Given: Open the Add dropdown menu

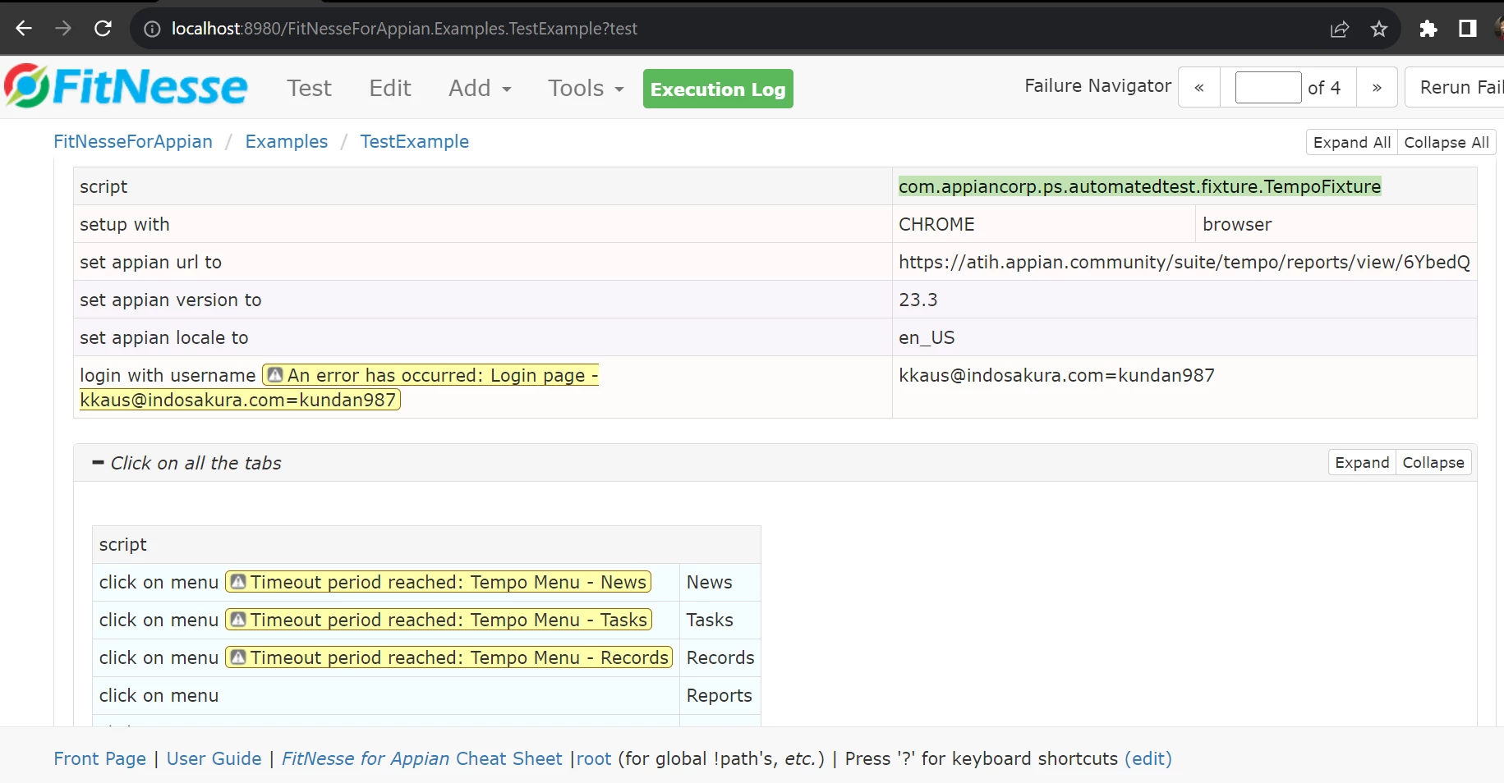Looking at the screenshot, I should (x=480, y=88).
